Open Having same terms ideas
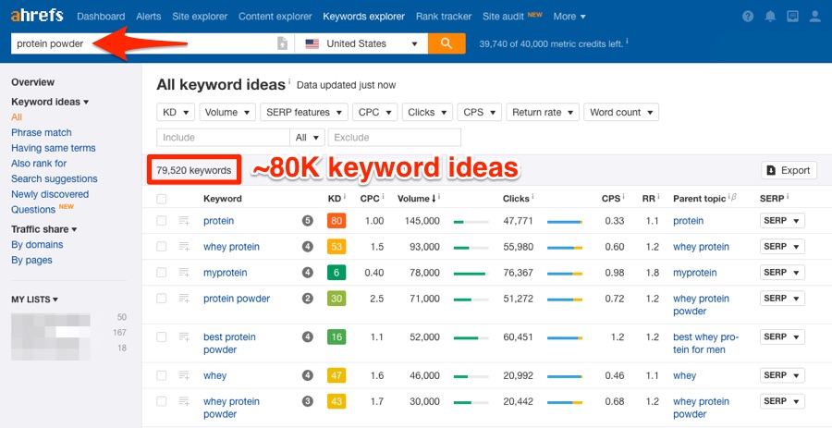The height and width of the screenshot is (428, 832). pyautogui.click(x=53, y=148)
